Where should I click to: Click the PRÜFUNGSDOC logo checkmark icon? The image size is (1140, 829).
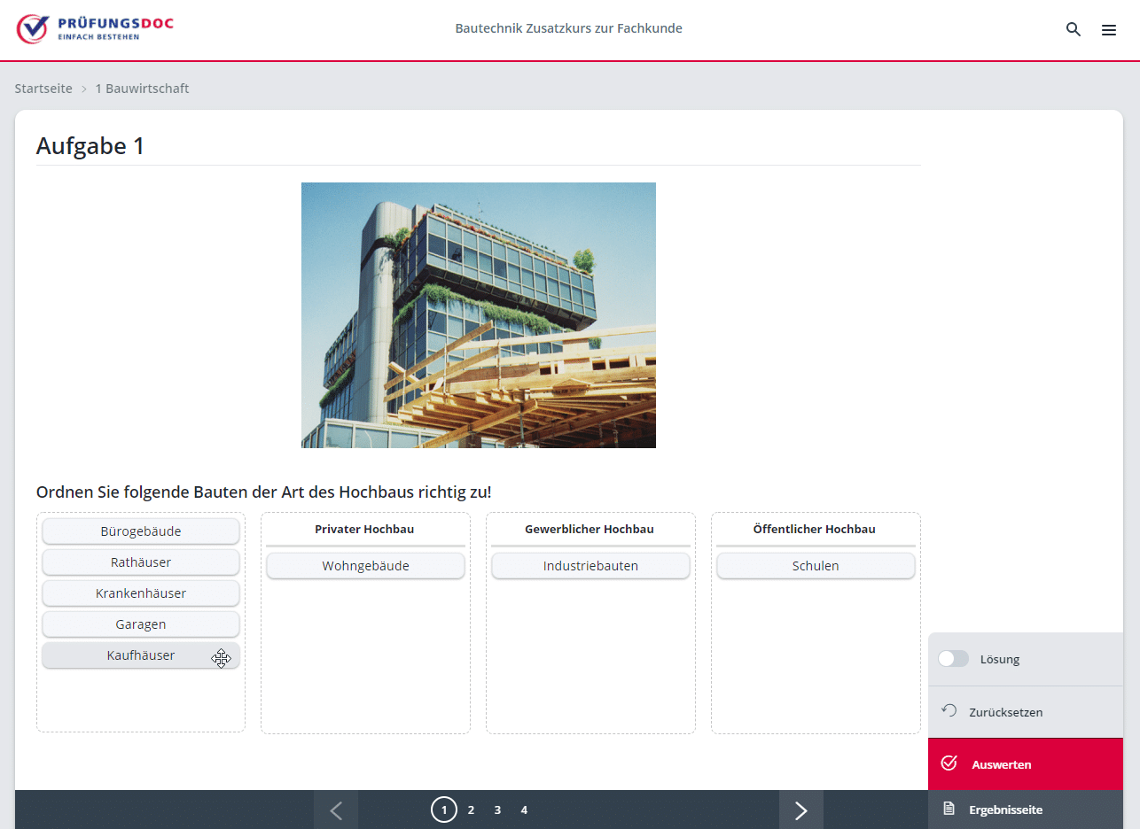point(34,27)
